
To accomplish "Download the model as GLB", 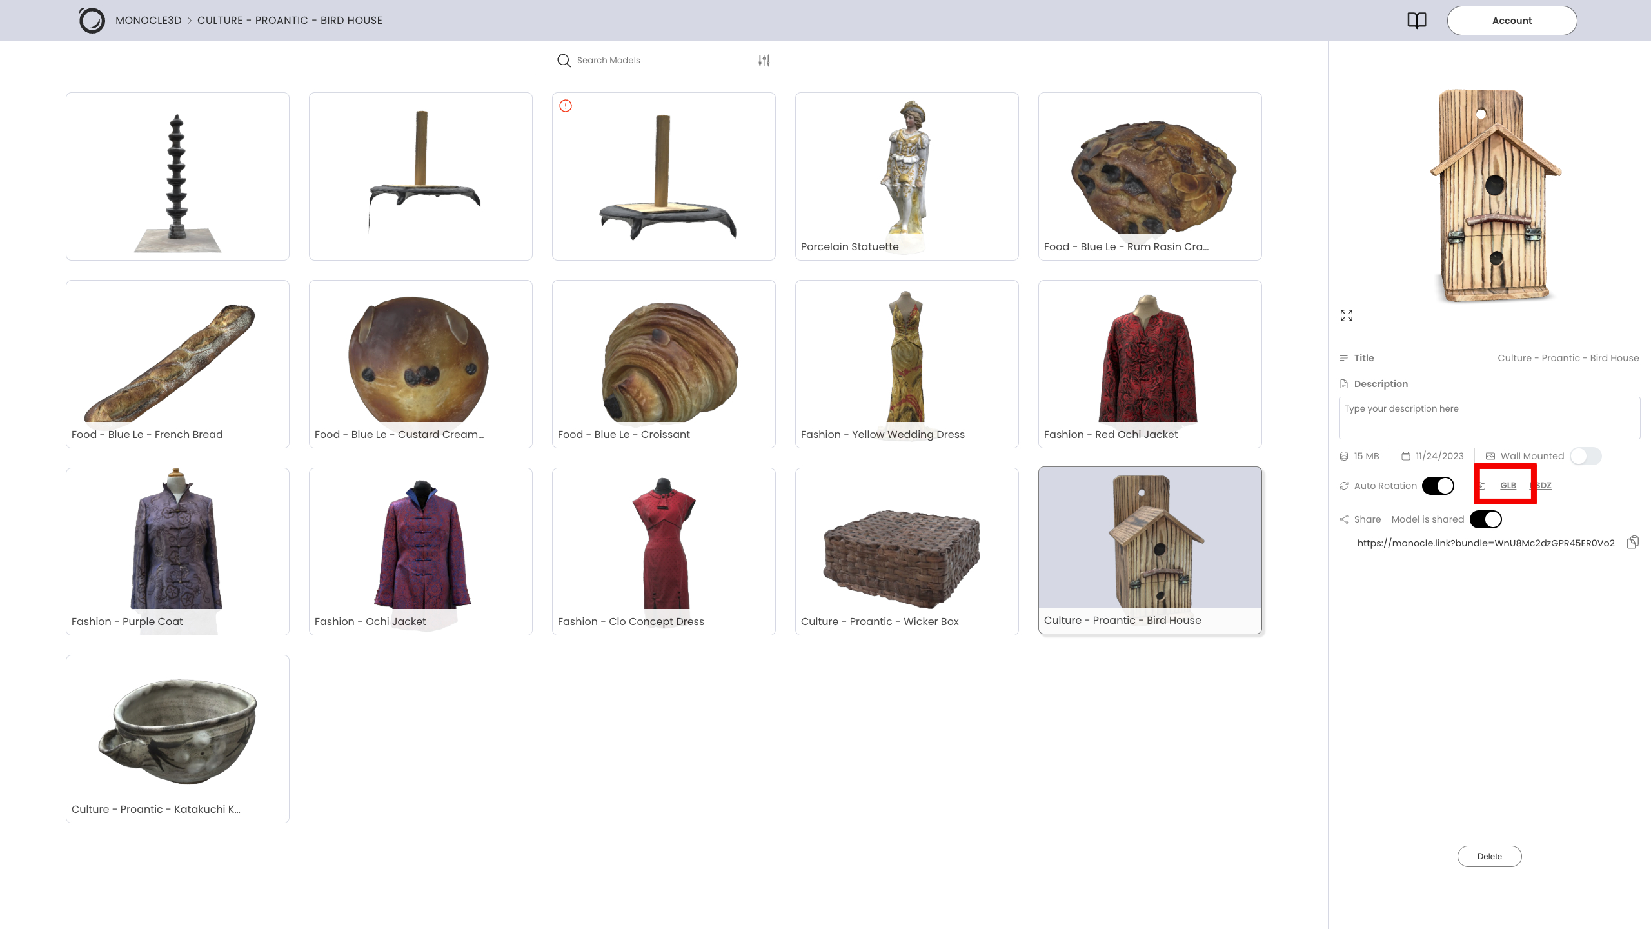I will (x=1508, y=486).
